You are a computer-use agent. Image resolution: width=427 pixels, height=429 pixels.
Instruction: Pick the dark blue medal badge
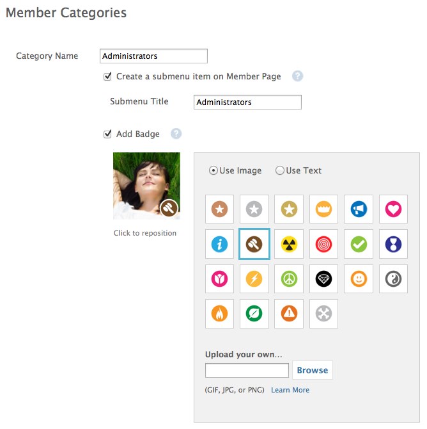coord(393,244)
